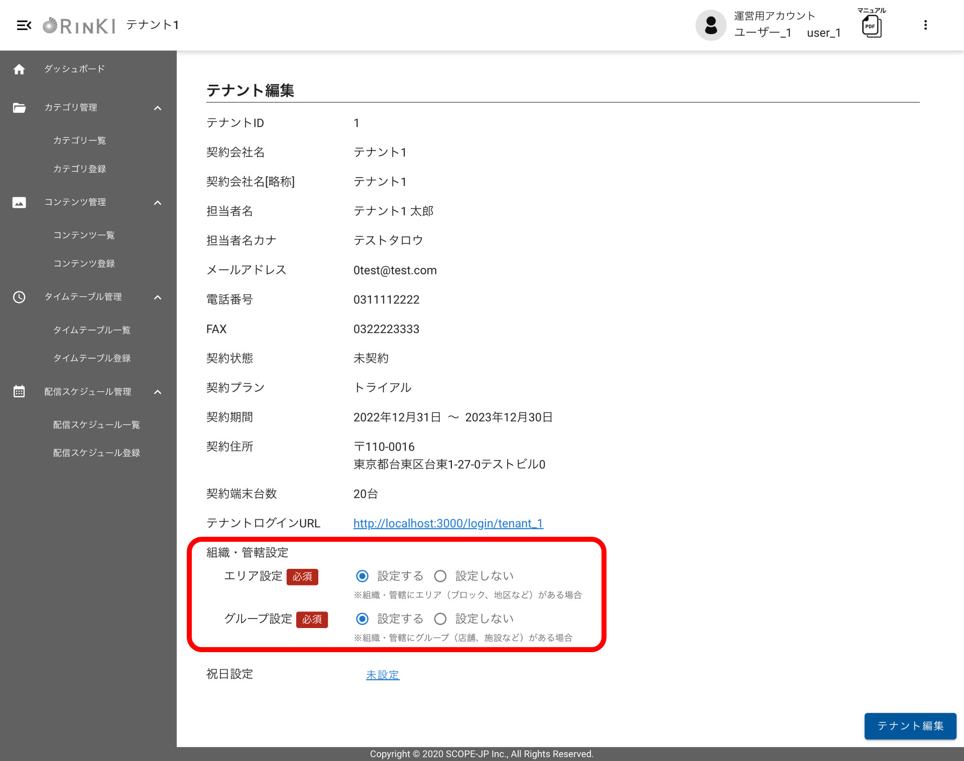Screen dimensions: 964x761
Task: Collapse the sidebar with the hamburger menu icon
Action: coord(24,25)
